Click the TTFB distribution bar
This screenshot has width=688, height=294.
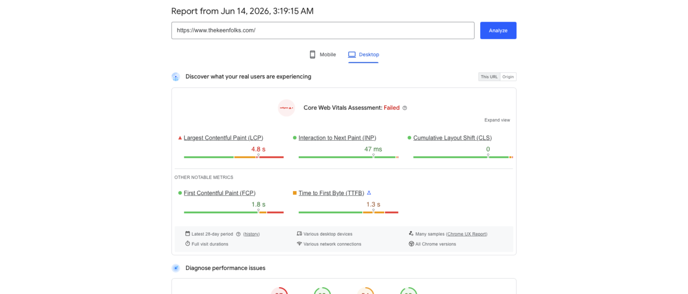(348, 212)
